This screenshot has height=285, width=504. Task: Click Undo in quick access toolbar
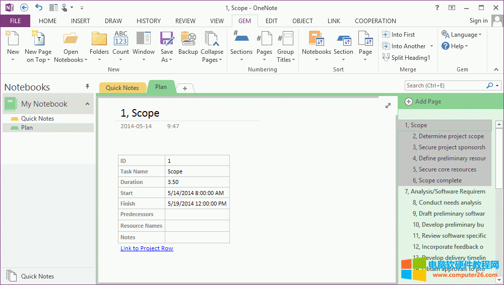click(39, 8)
